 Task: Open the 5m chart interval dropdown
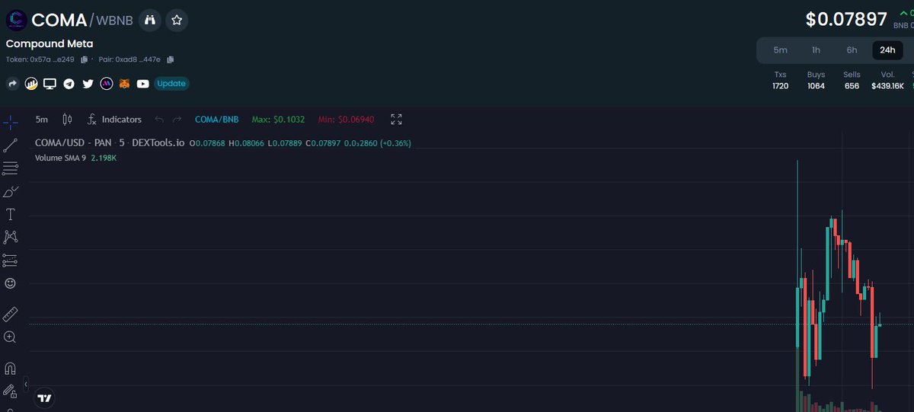coord(42,120)
